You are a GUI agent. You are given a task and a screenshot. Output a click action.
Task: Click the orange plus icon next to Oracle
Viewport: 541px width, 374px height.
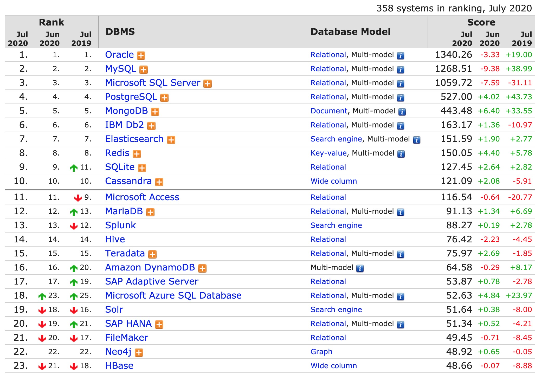[x=141, y=55]
